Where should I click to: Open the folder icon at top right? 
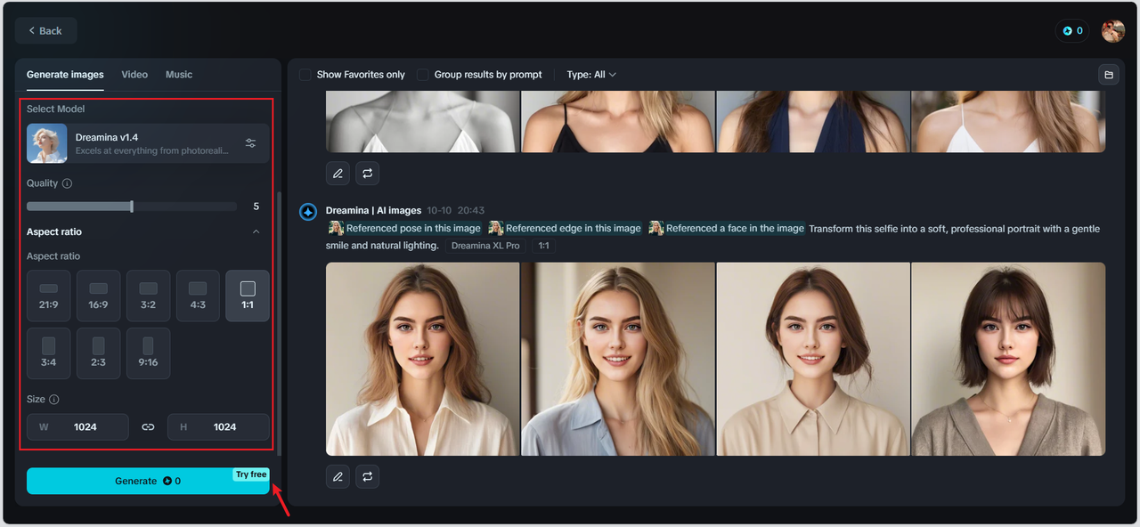coord(1109,75)
